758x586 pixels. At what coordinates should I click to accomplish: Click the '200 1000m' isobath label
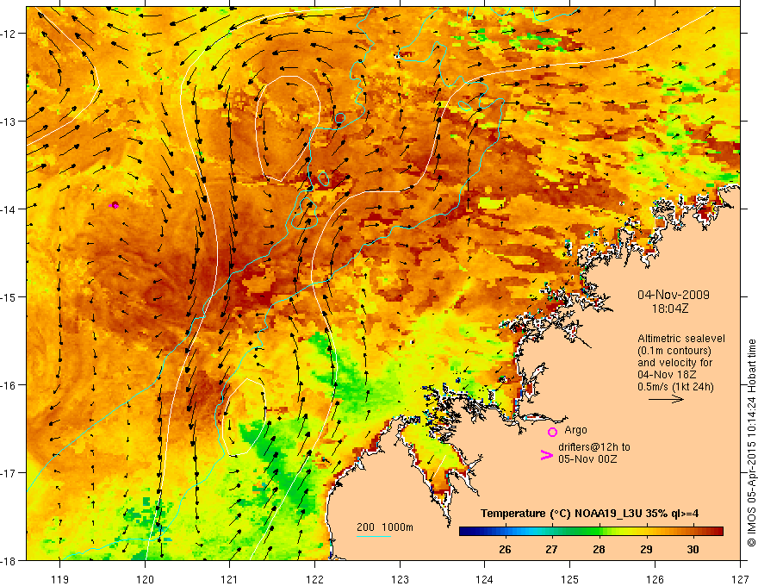385,527
